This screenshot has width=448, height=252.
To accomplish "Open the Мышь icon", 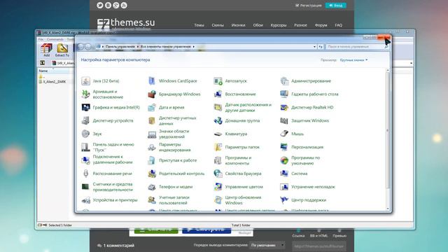I will tap(284, 134).
